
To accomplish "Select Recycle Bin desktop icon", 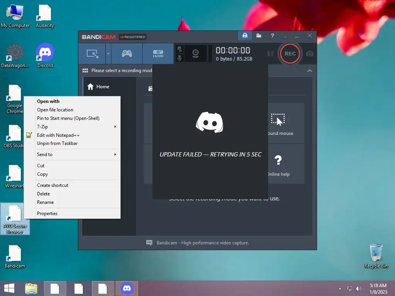I will tap(376, 256).
